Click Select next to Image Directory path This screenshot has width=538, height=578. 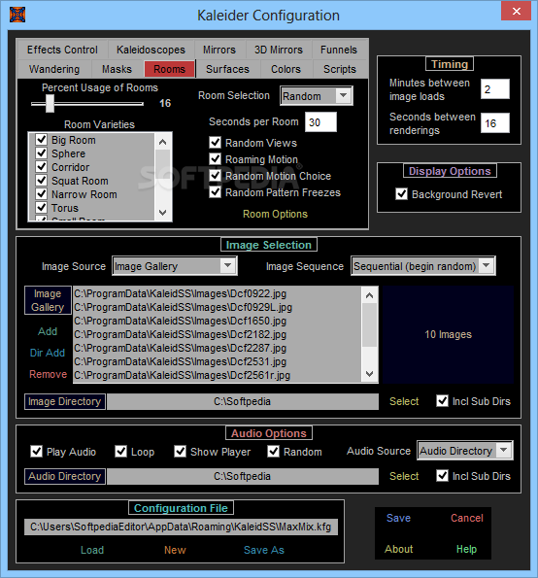(404, 401)
